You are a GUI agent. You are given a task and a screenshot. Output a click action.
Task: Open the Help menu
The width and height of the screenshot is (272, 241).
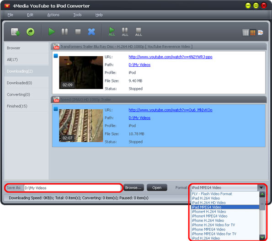(99, 15)
